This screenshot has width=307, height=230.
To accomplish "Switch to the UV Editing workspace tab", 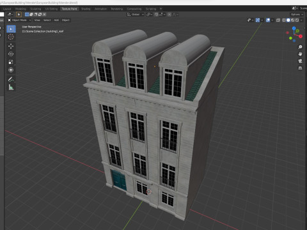I will point(51,9).
